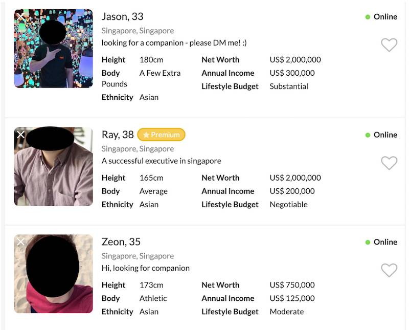Click the name Ray, 38

click(x=118, y=135)
